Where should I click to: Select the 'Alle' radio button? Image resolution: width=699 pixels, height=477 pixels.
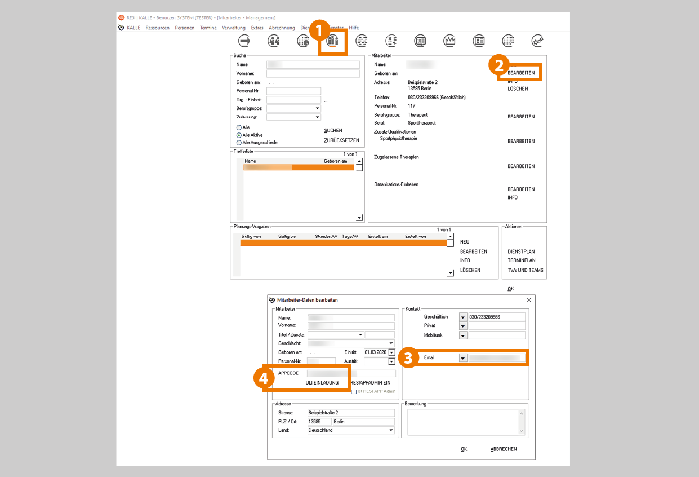[239, 127]
